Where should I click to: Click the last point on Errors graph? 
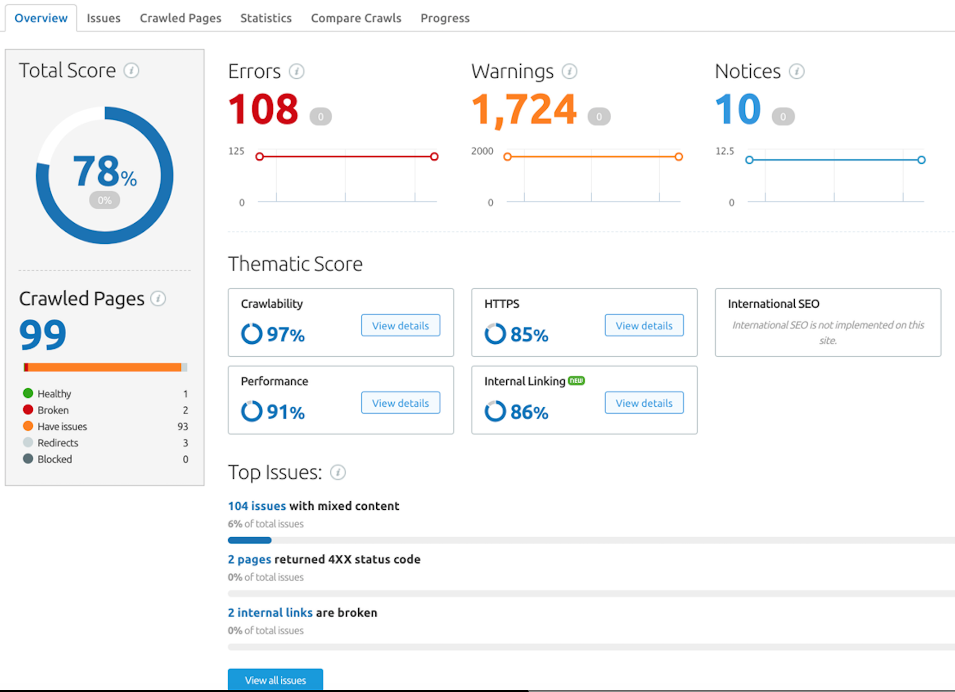pos(434,157)
